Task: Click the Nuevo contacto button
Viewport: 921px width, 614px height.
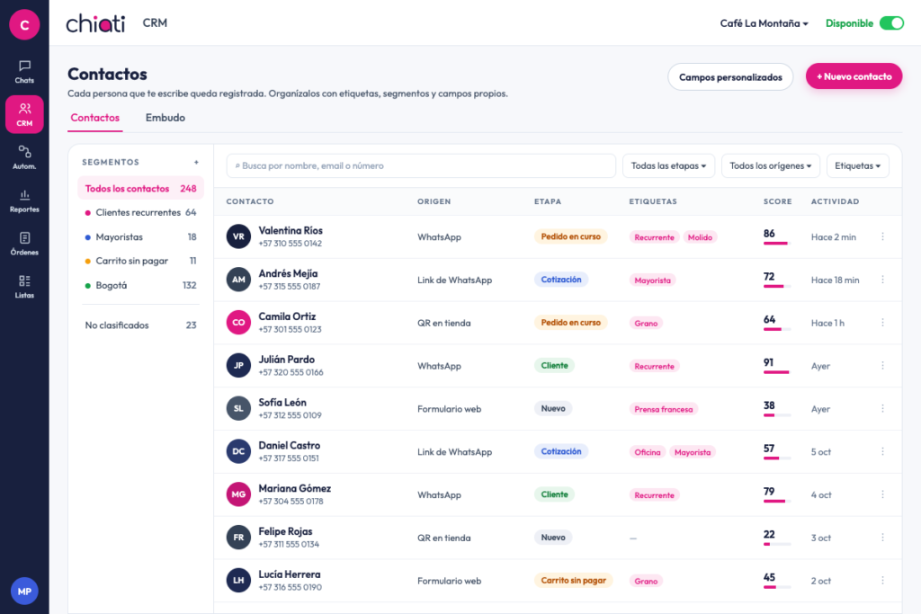Action: point(854,76)
